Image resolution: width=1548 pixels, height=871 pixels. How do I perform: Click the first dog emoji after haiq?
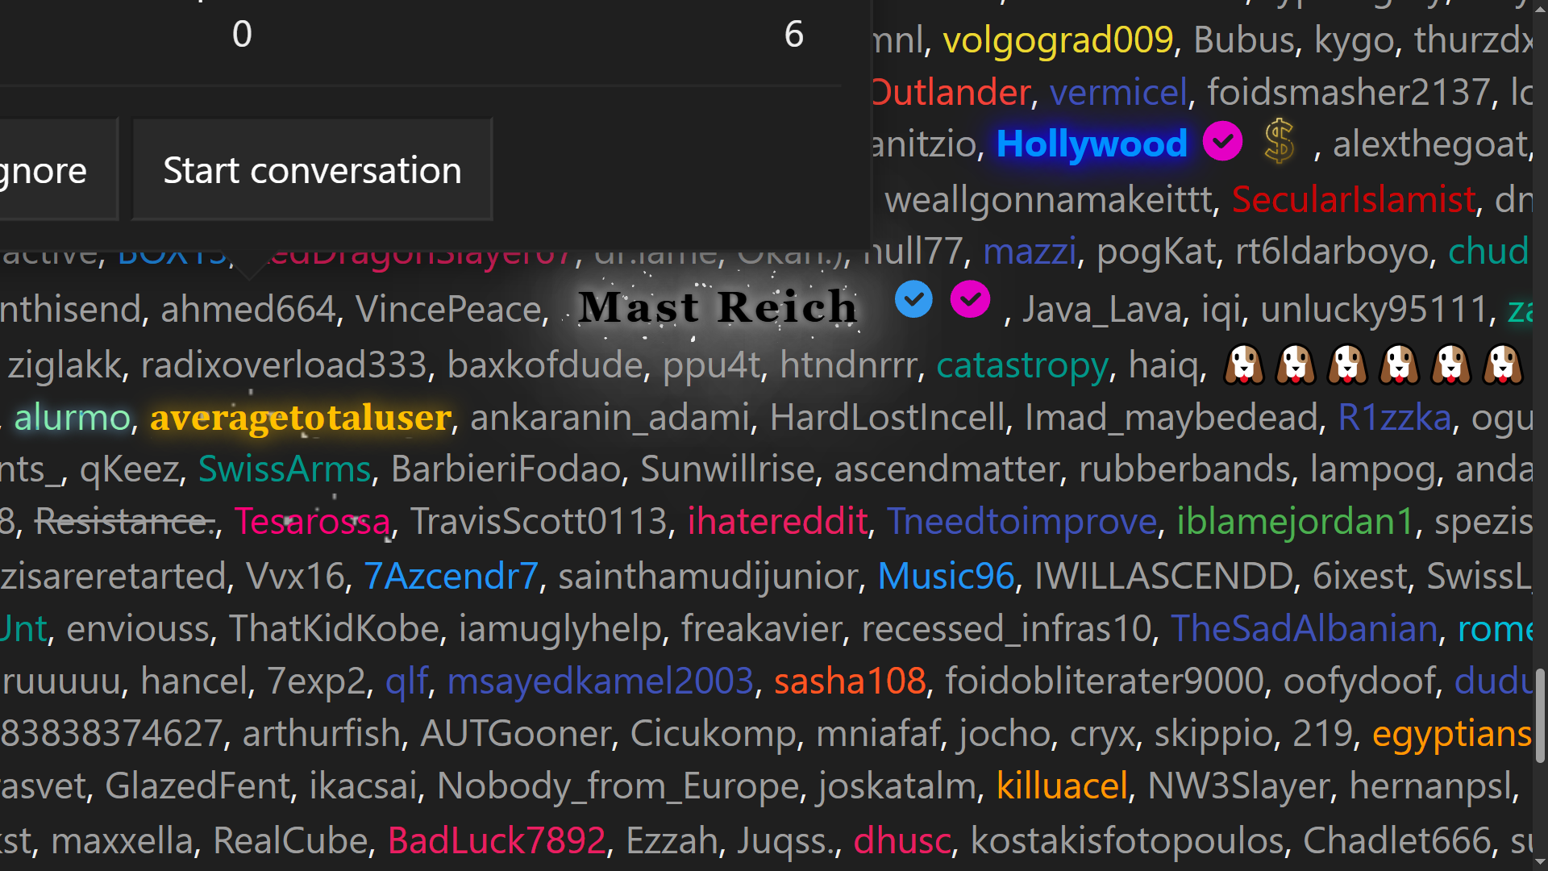1244,365
